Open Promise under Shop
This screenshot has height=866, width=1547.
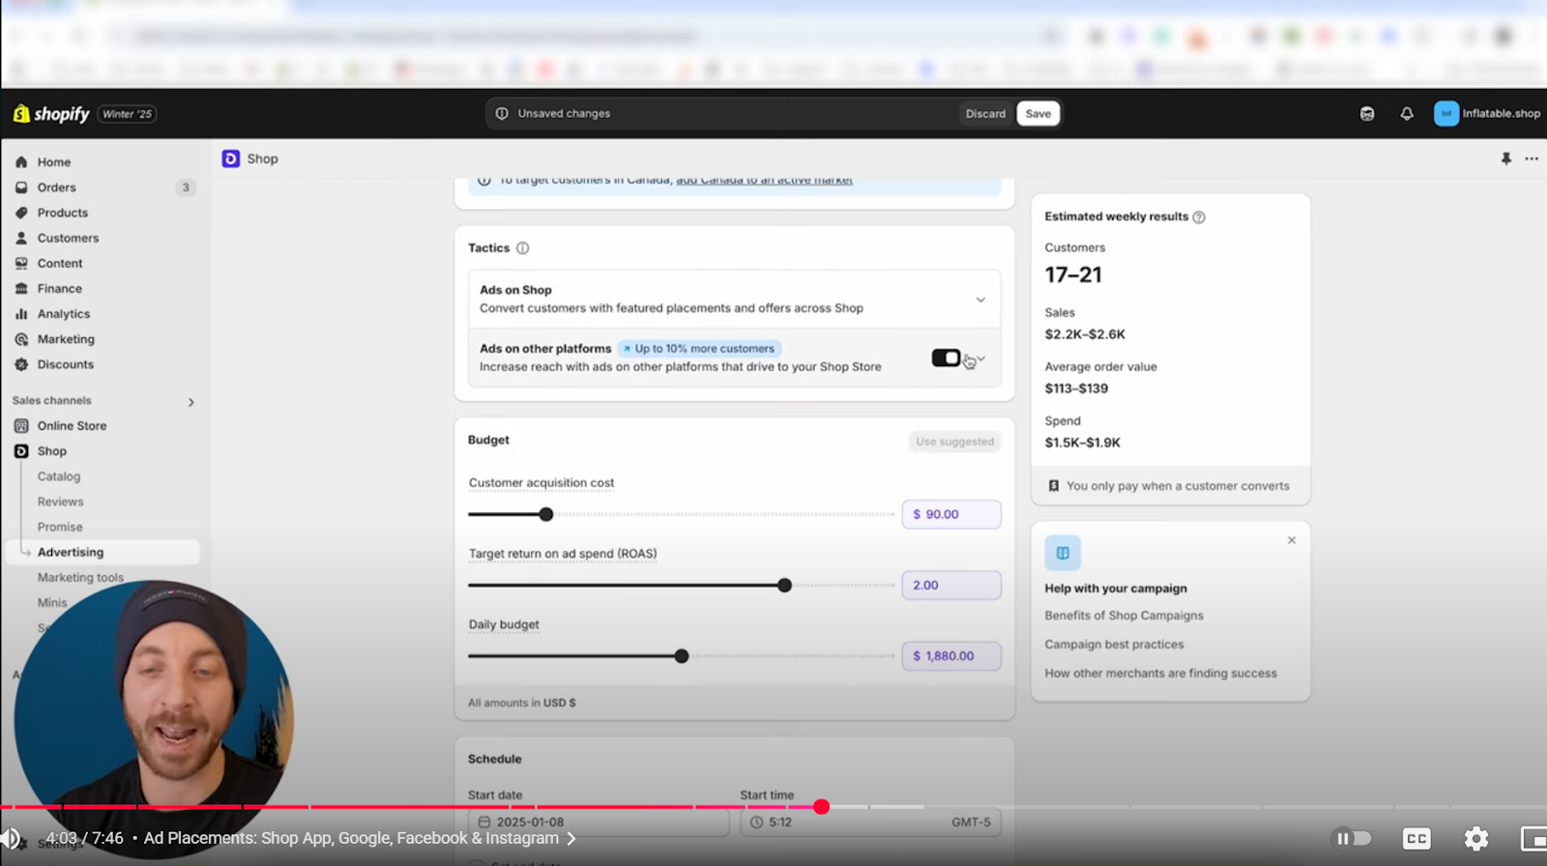[60, 527]
